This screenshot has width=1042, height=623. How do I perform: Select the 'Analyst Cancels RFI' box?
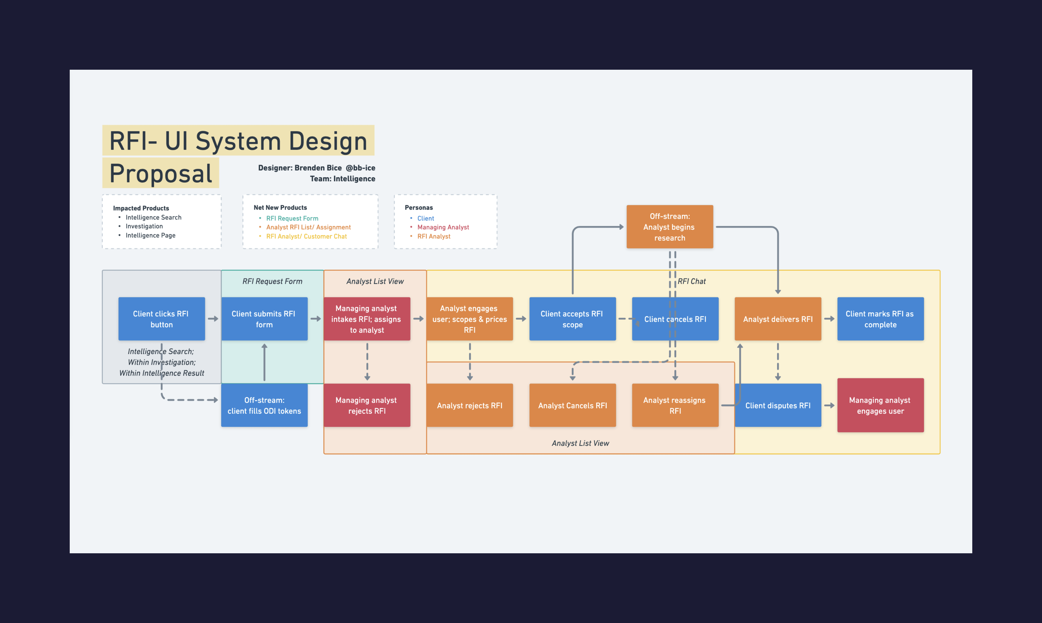(572, 405)
